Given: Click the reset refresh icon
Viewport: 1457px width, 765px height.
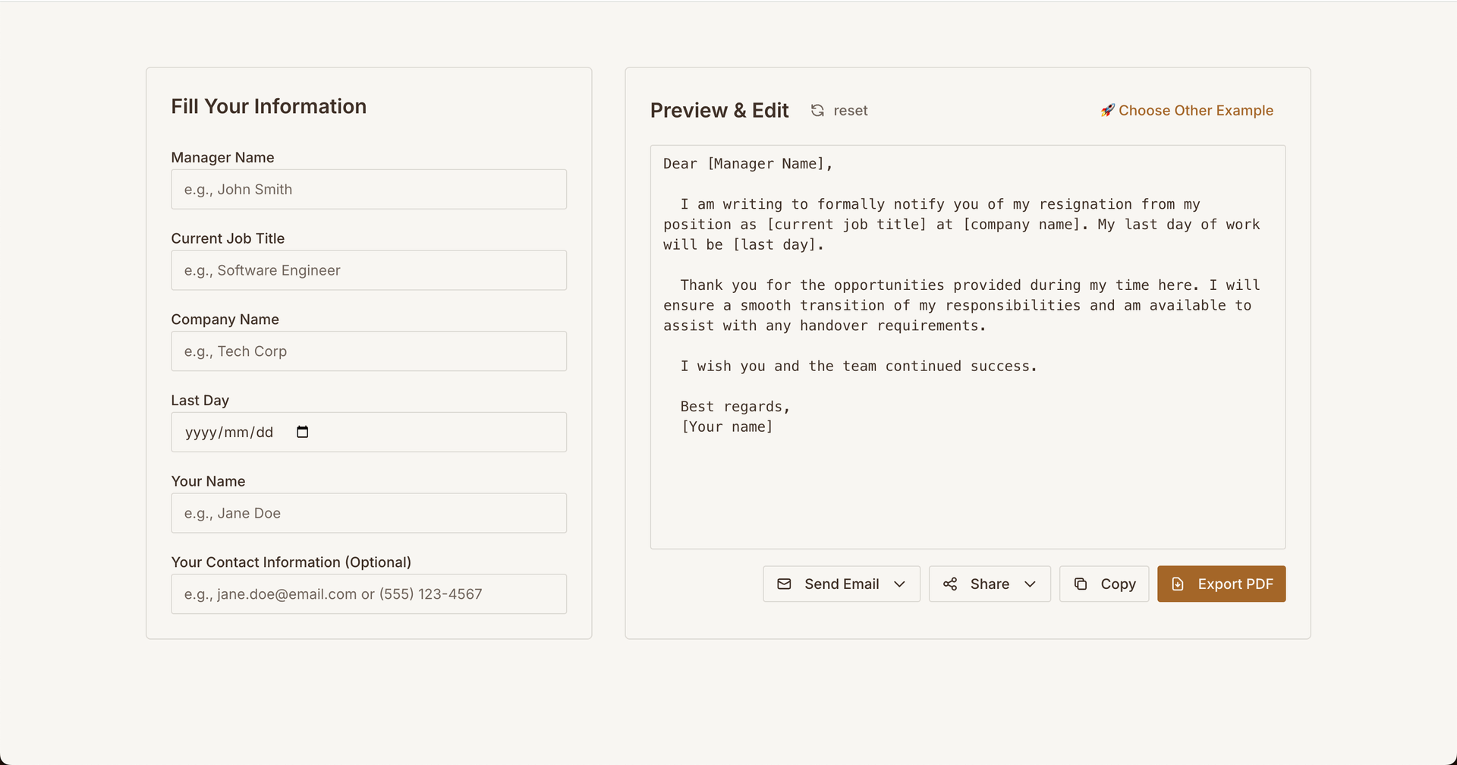Looking at the screenshot, I should pos(817,111).
